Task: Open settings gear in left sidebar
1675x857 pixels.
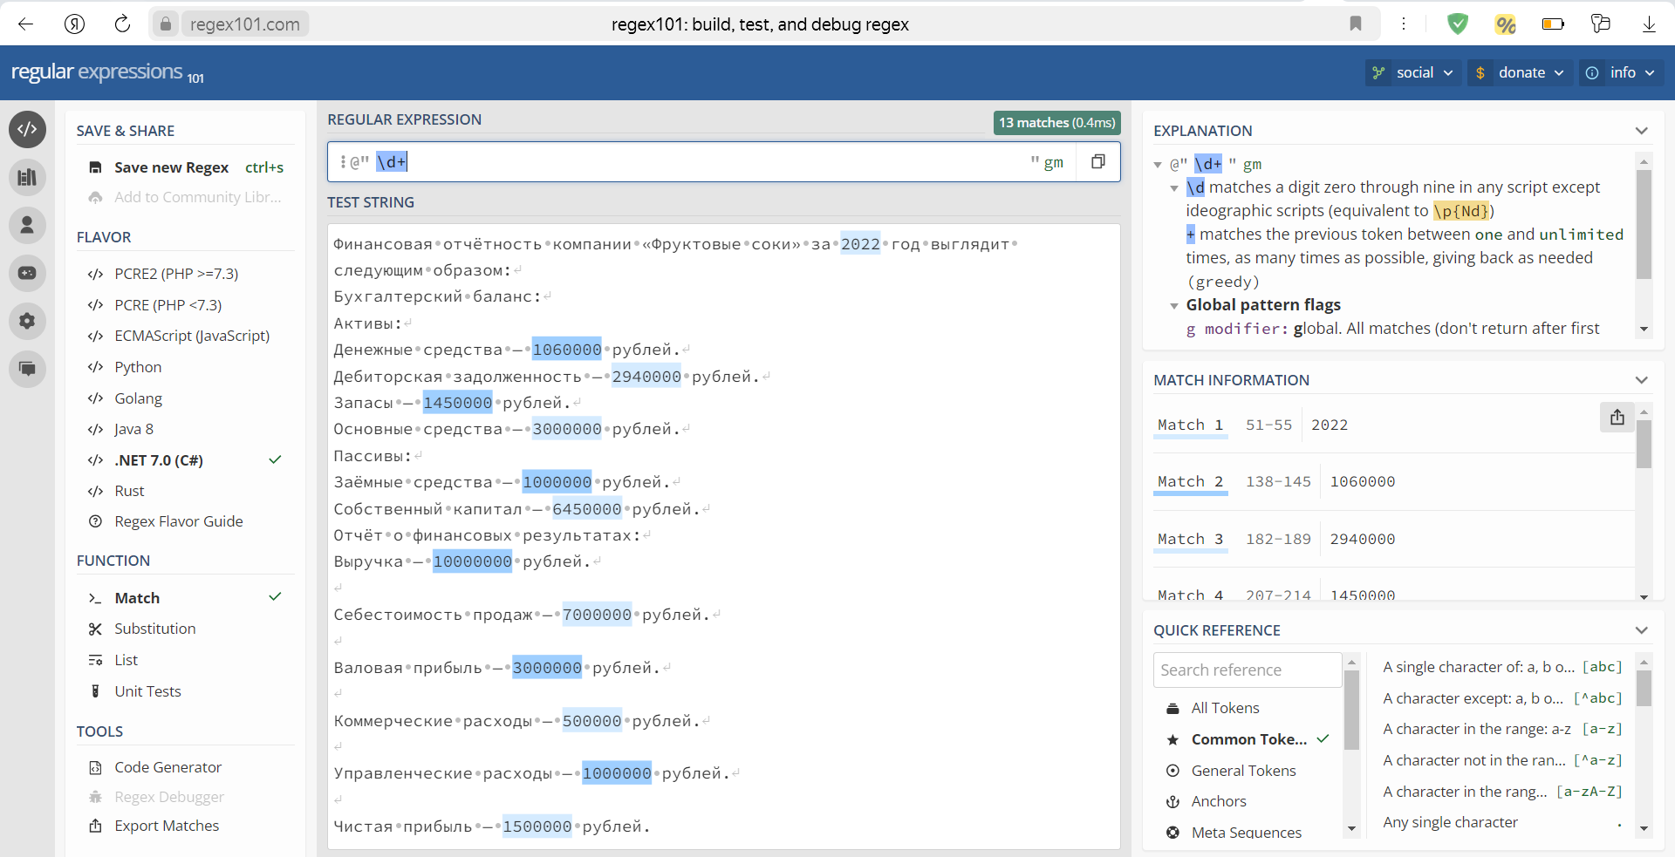Action: coord(27,321)
